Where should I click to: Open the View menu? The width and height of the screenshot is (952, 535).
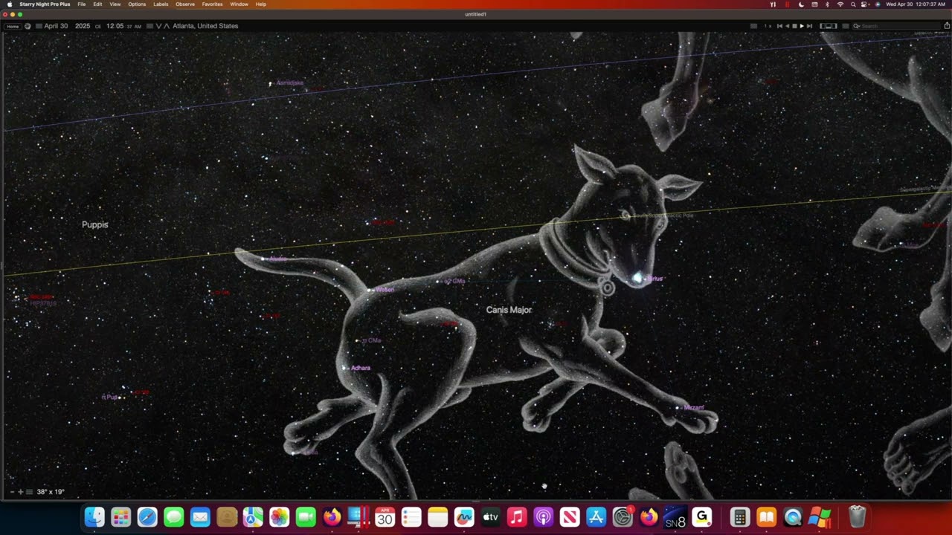pos(115,4)
